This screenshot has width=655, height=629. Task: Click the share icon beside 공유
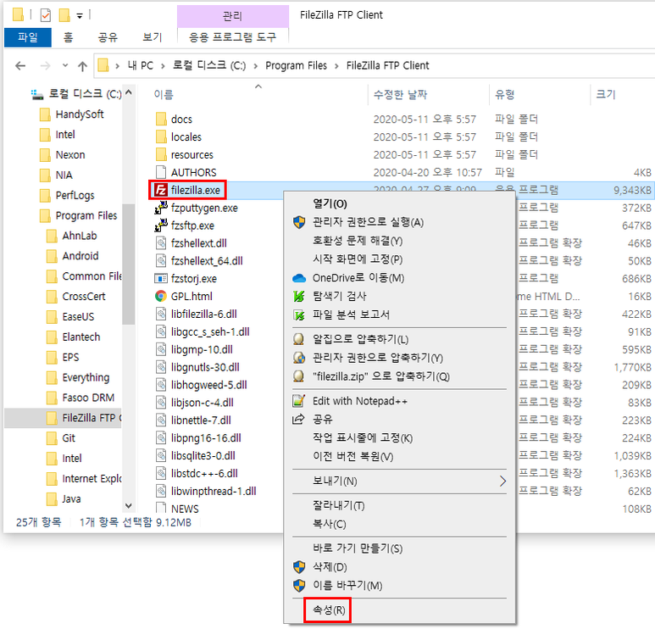[298, 419]
